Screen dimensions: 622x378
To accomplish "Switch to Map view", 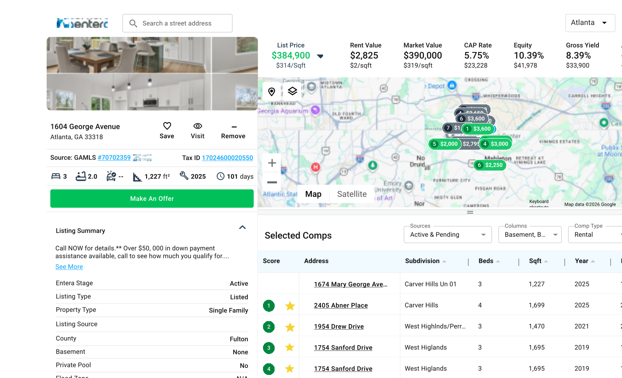I will click(313, 194).
